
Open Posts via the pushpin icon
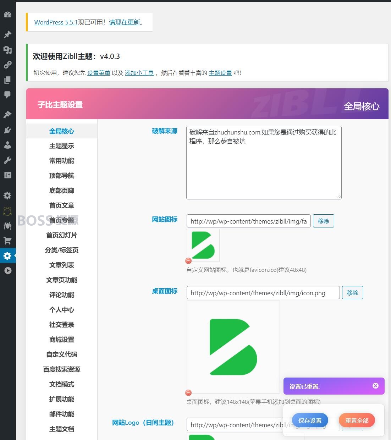pyautogui.click(x=7, y=34)
